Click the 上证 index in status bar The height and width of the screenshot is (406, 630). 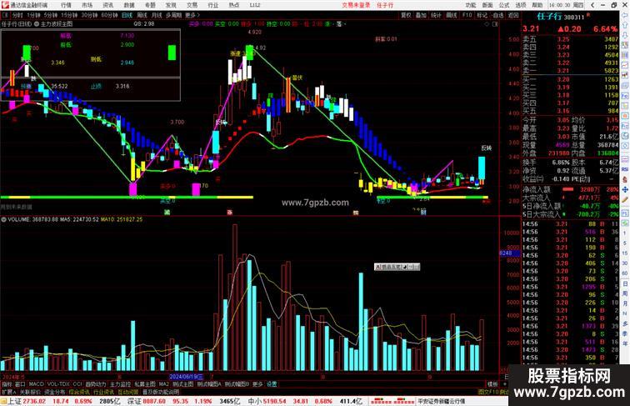(15, 401)
